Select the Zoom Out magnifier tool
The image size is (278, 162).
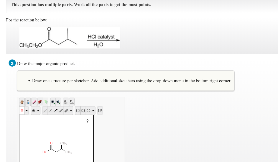(x=58, y=102)
